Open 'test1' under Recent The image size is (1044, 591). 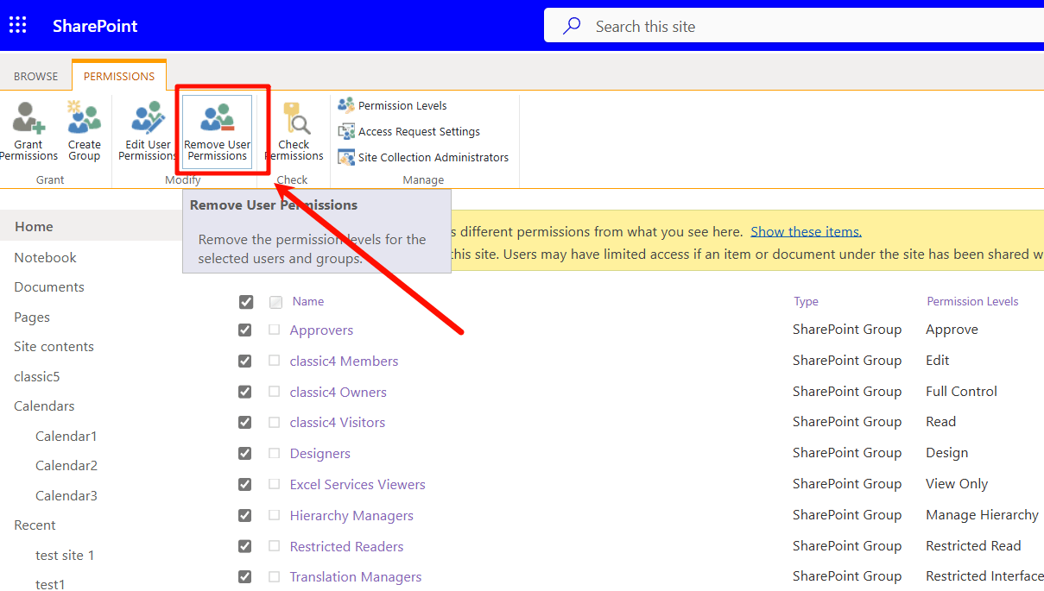coord(50,584)
